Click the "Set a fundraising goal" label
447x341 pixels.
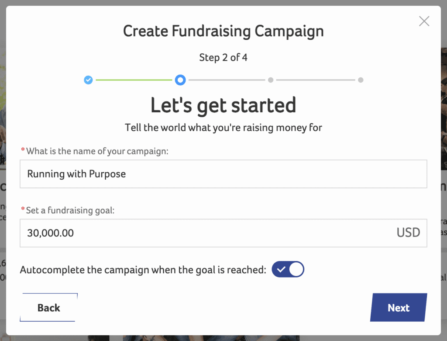tap(70, 210)
